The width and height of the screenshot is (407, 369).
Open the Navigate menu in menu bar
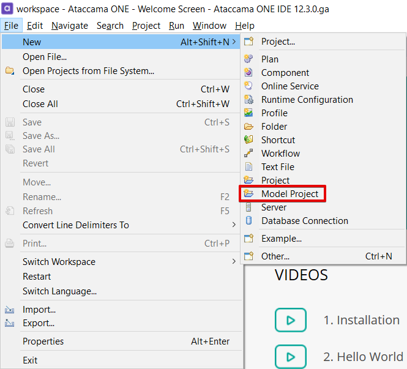point(70,26)
